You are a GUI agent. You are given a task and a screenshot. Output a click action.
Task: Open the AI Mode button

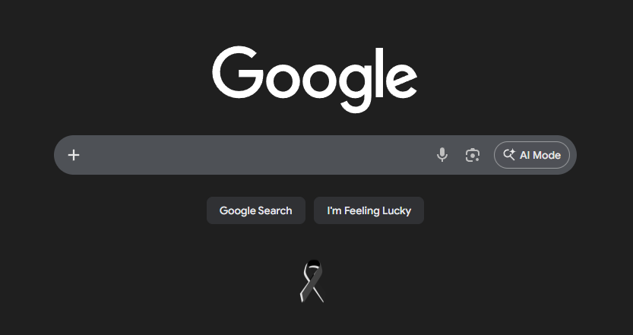click(532, 155)
